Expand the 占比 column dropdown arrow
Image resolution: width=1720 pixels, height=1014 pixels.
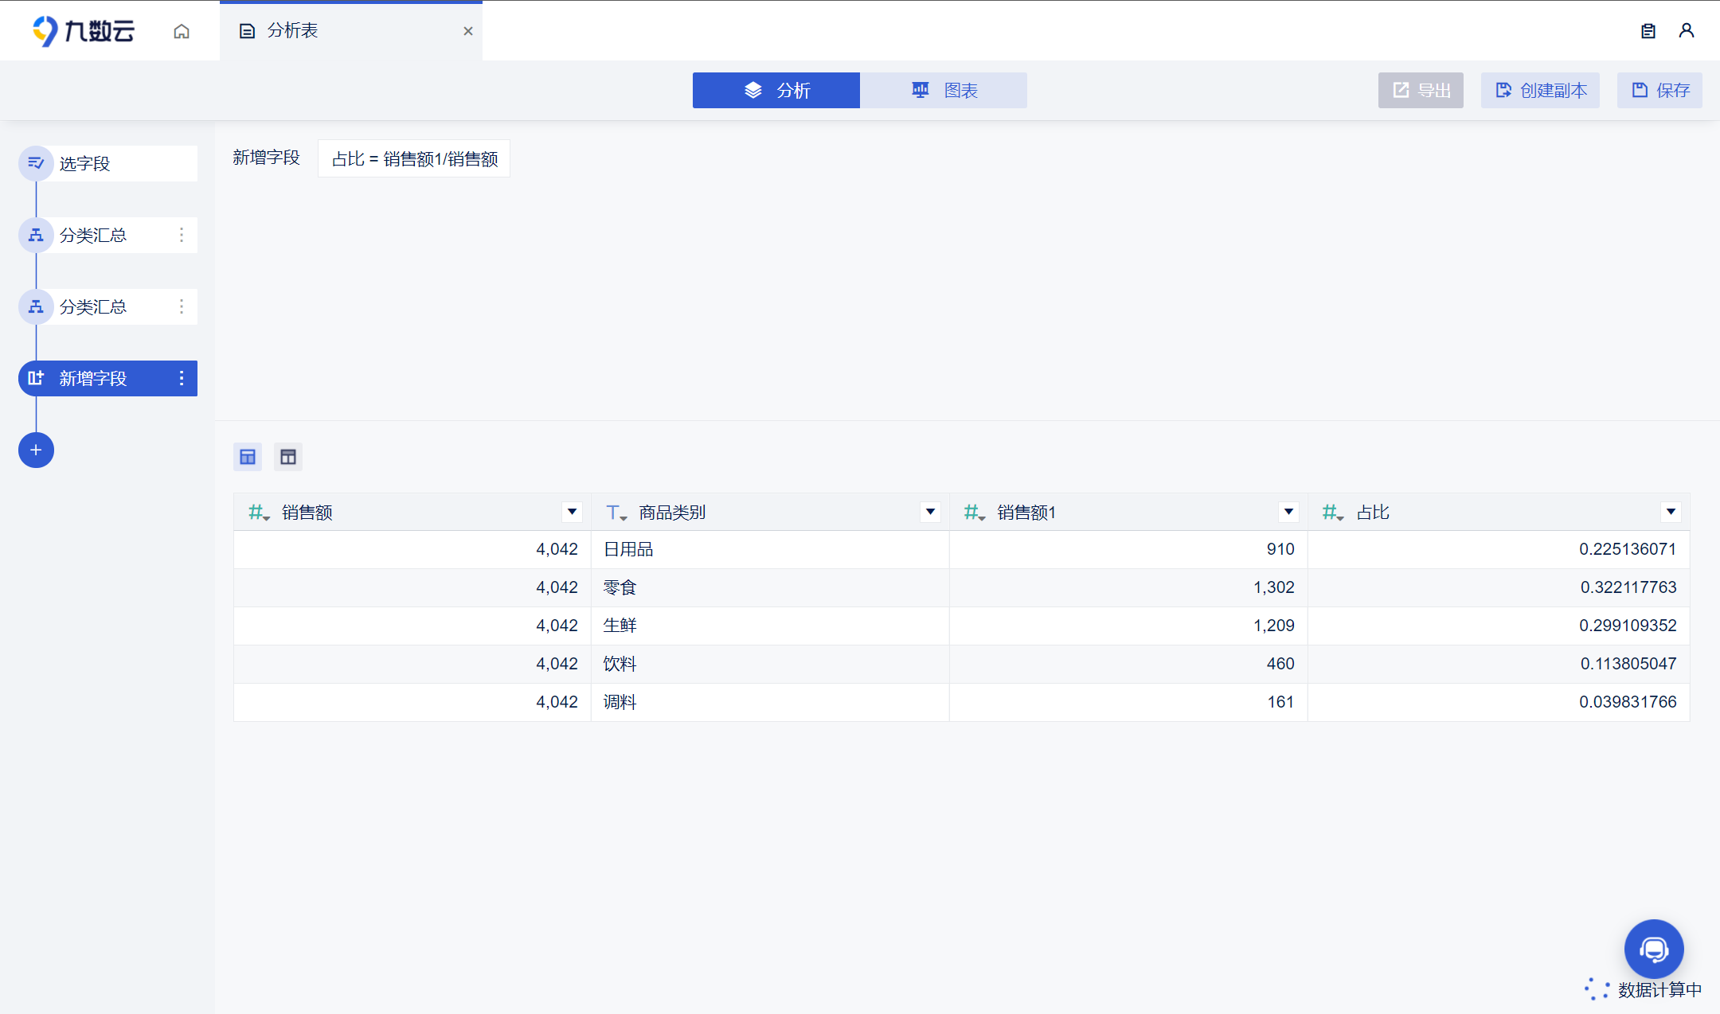tap(1671, 512)
